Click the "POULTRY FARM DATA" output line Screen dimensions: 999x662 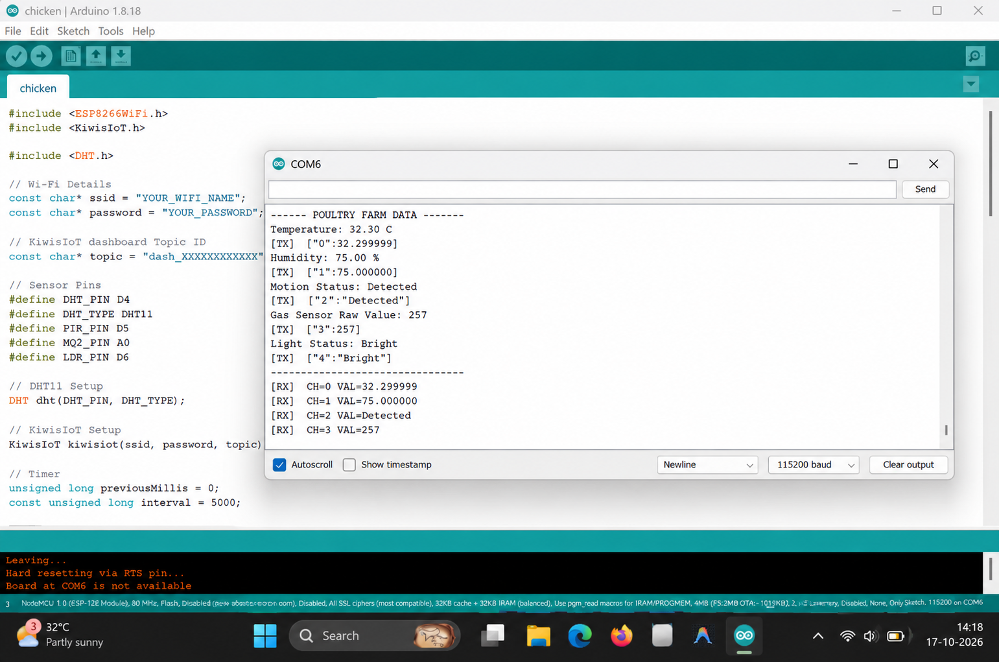tap(367, 215)
